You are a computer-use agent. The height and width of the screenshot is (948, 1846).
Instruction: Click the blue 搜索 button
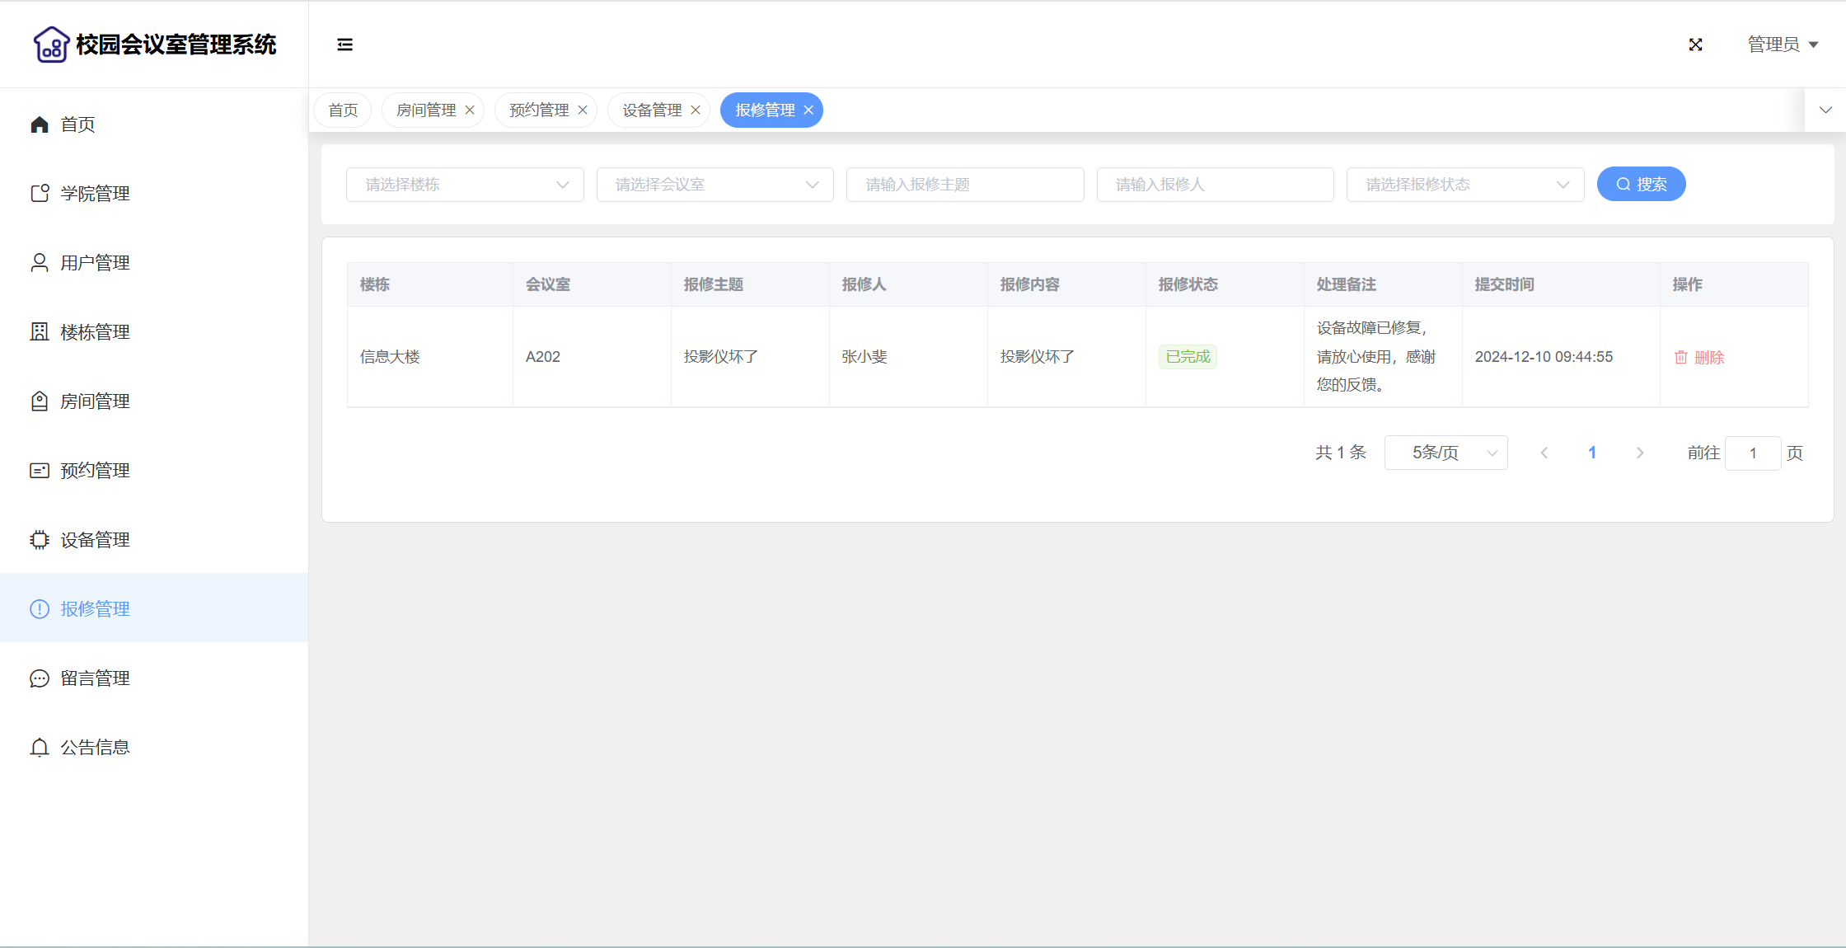(x=1641, y=185)
